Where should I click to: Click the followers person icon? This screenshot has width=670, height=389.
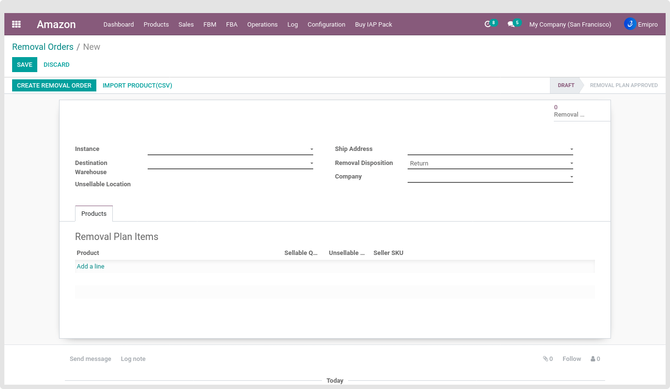(593, 359)
